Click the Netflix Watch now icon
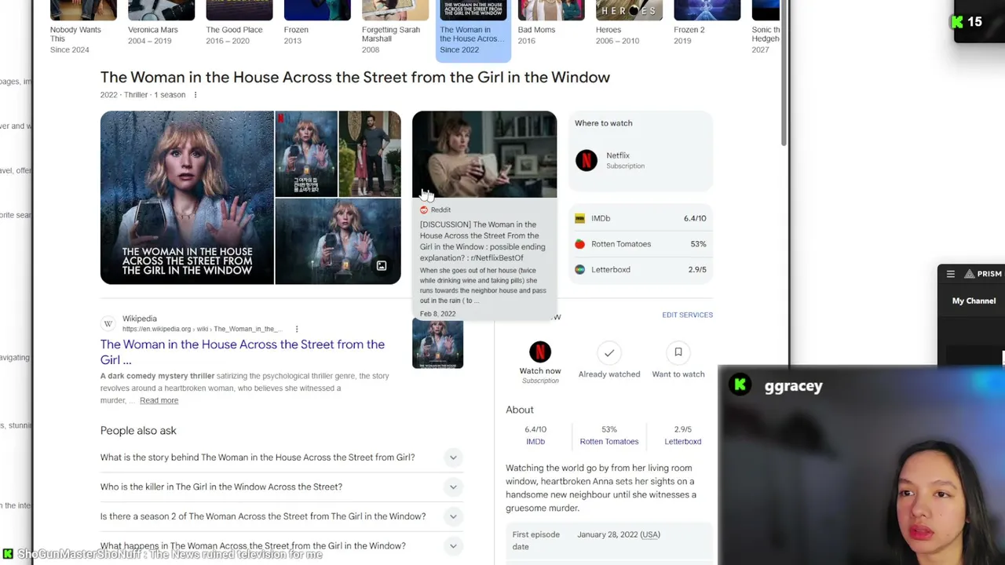 pos(540,352)
